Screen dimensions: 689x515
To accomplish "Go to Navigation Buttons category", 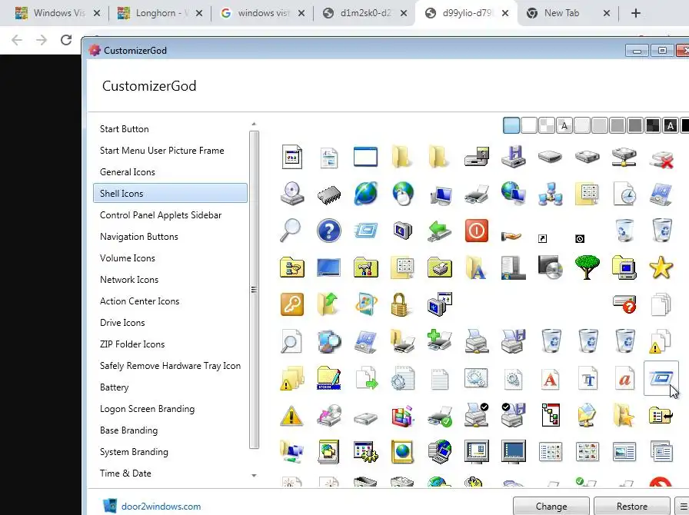I will click(139, 237).
